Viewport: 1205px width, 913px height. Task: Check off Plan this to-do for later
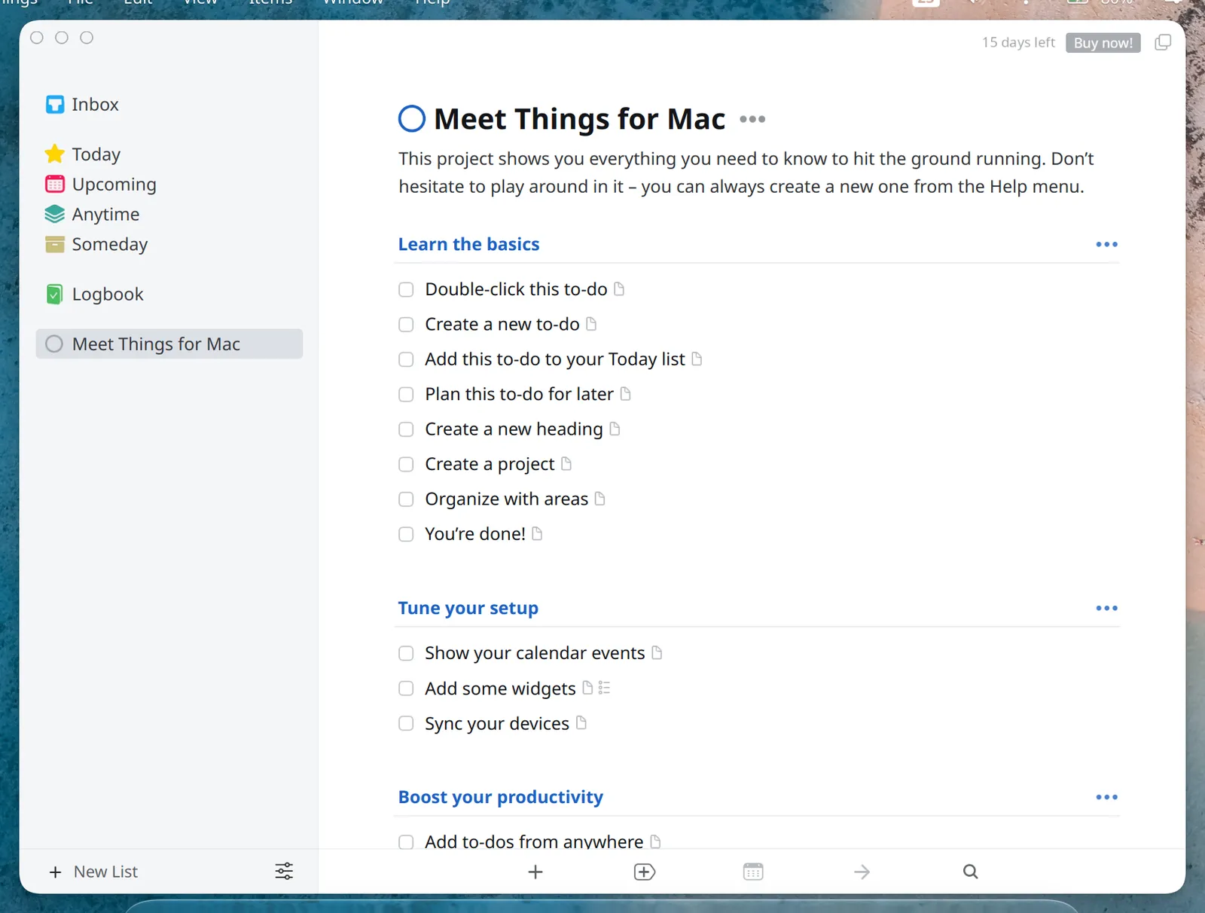tap(406, 395)
